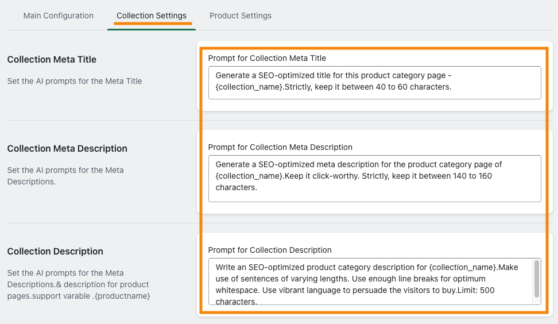Click the Collection Description section heading
Image resolution: width=558 pixels, height=324 pixels.
pyautogui.click(x=55, y=252)
